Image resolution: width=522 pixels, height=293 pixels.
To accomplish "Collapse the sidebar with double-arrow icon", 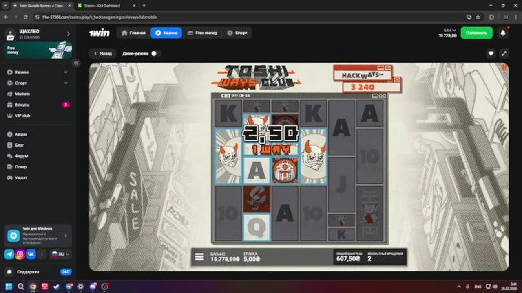I will pos(76,63).
